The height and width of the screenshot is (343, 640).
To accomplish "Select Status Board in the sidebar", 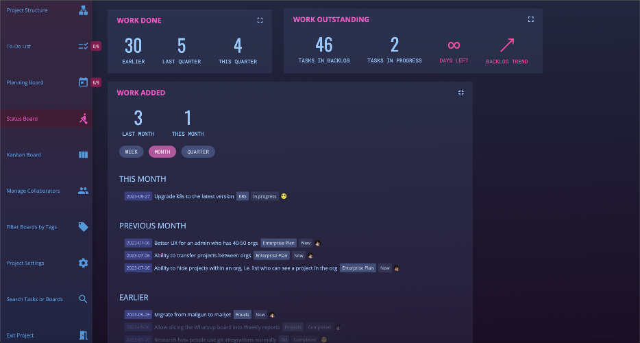I will (22, 119).
